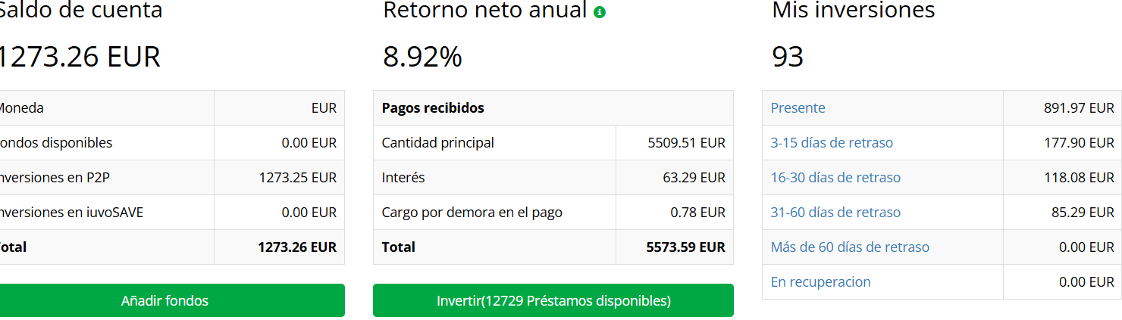Image resolution: width=1122 pixels, height=320 pixels.
Task: Click the 93 investments count
Action: pos(788,57)
